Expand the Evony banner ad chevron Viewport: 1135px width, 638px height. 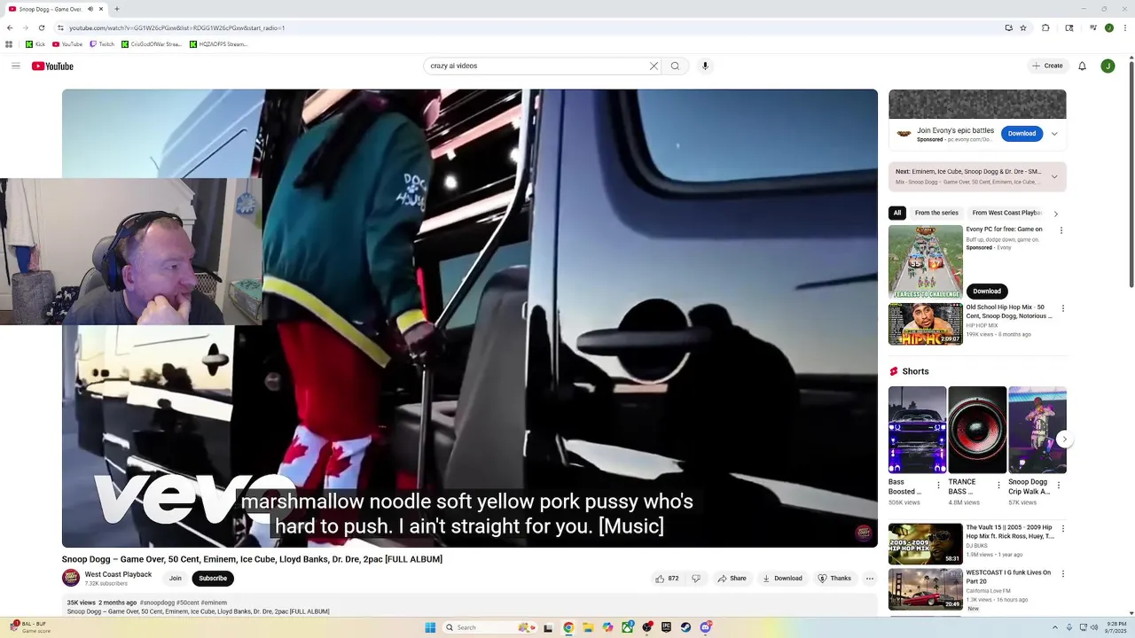pos(1054,134)
